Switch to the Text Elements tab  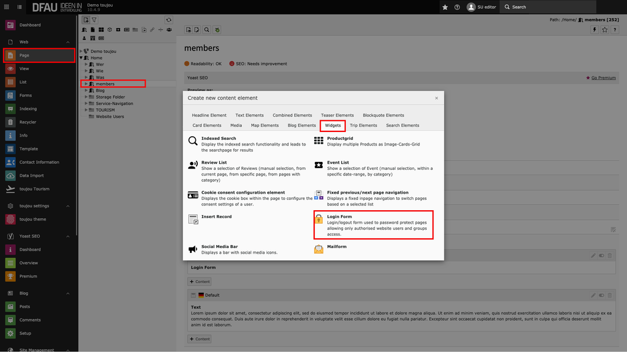point(249,115)
